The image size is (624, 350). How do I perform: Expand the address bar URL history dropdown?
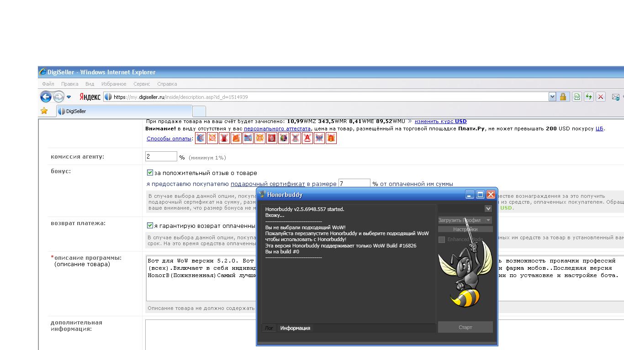552,97
